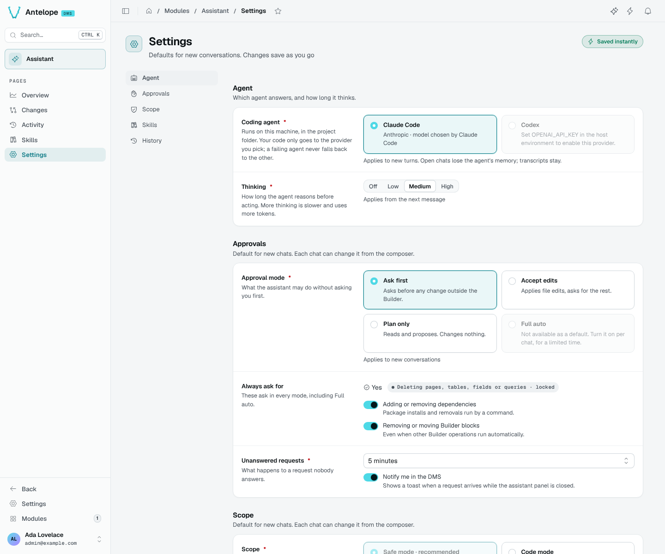The height and width of the screenshot is (554, 665).
Task: Star the Settings page as favorite
Action: [278, 11]
